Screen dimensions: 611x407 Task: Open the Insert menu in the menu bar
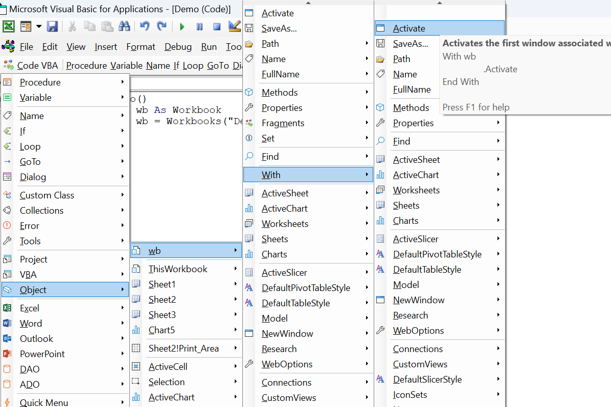(x=106, y=47)
